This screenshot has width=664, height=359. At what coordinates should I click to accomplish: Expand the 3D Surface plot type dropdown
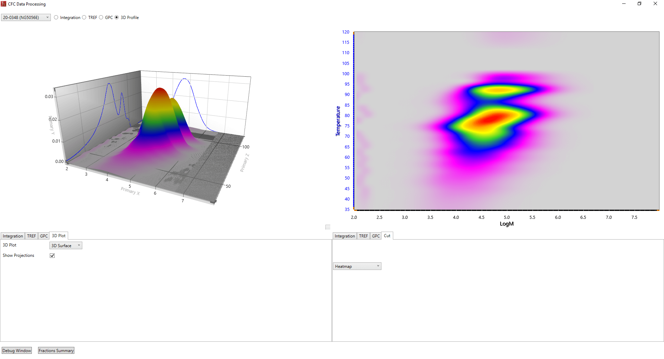point(66,246)
